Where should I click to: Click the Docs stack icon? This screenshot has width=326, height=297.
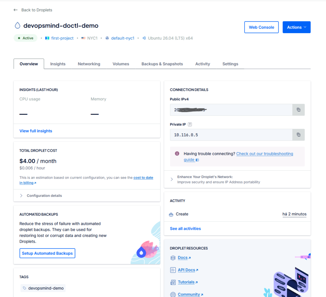tap(173, 258)
